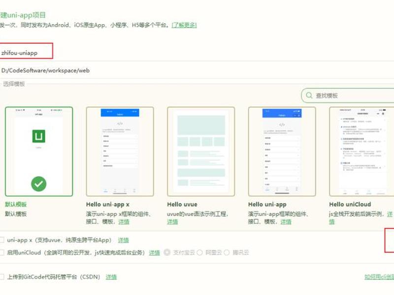Click the Hello uni-app title text
The width and height of the screenshot is (394, 295).
coord(267,205)
